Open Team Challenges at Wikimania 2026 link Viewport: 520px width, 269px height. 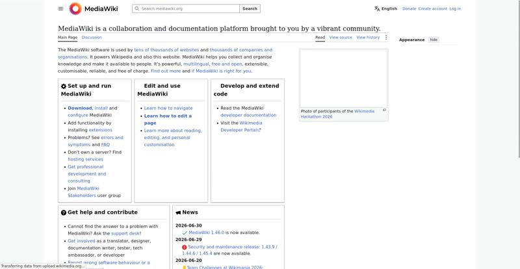(x=225, y=267)
